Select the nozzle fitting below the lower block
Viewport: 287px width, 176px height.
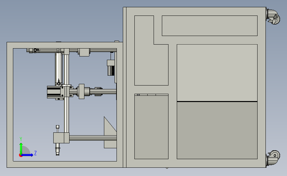(58, 149)
